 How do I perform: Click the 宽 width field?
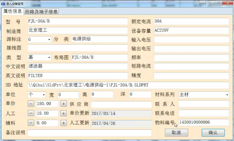pyautogui.click(x=68, y=95)
